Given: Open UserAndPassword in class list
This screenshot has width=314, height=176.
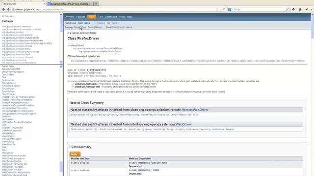Looking at the screenshot, I should tap(11, 131).
